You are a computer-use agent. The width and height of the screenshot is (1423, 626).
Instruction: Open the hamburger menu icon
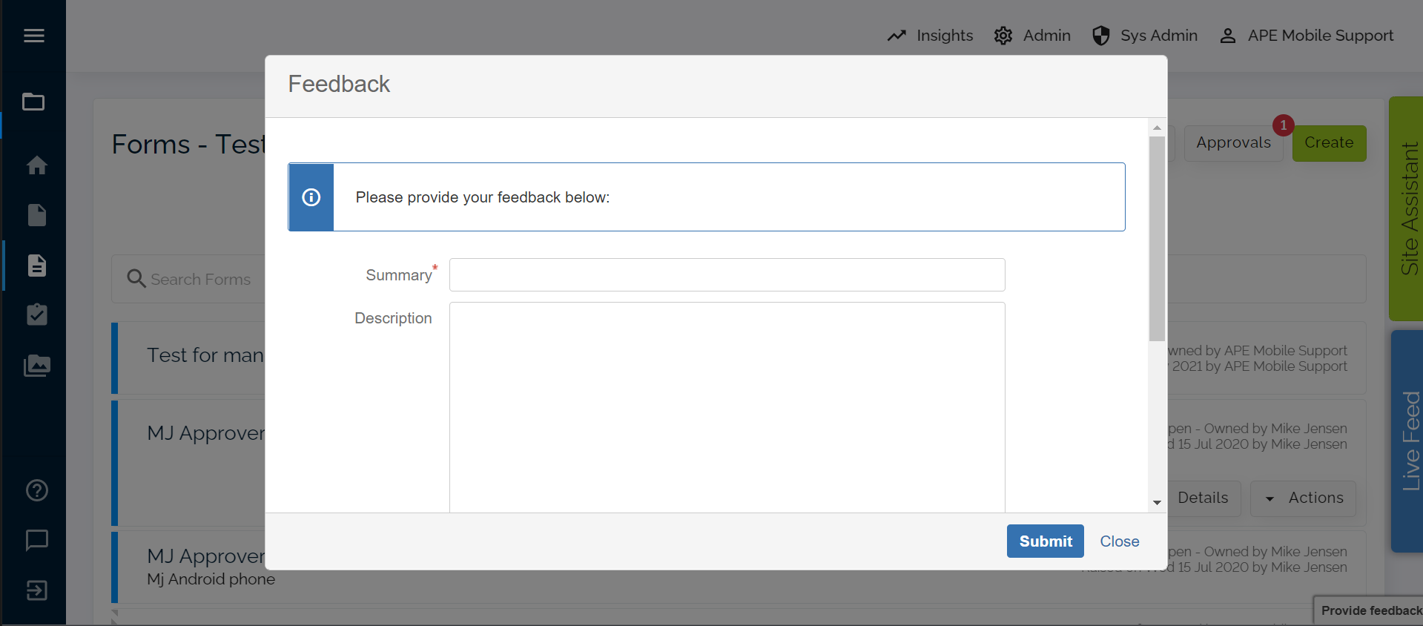pyautogui.click(x=34, y=36)
